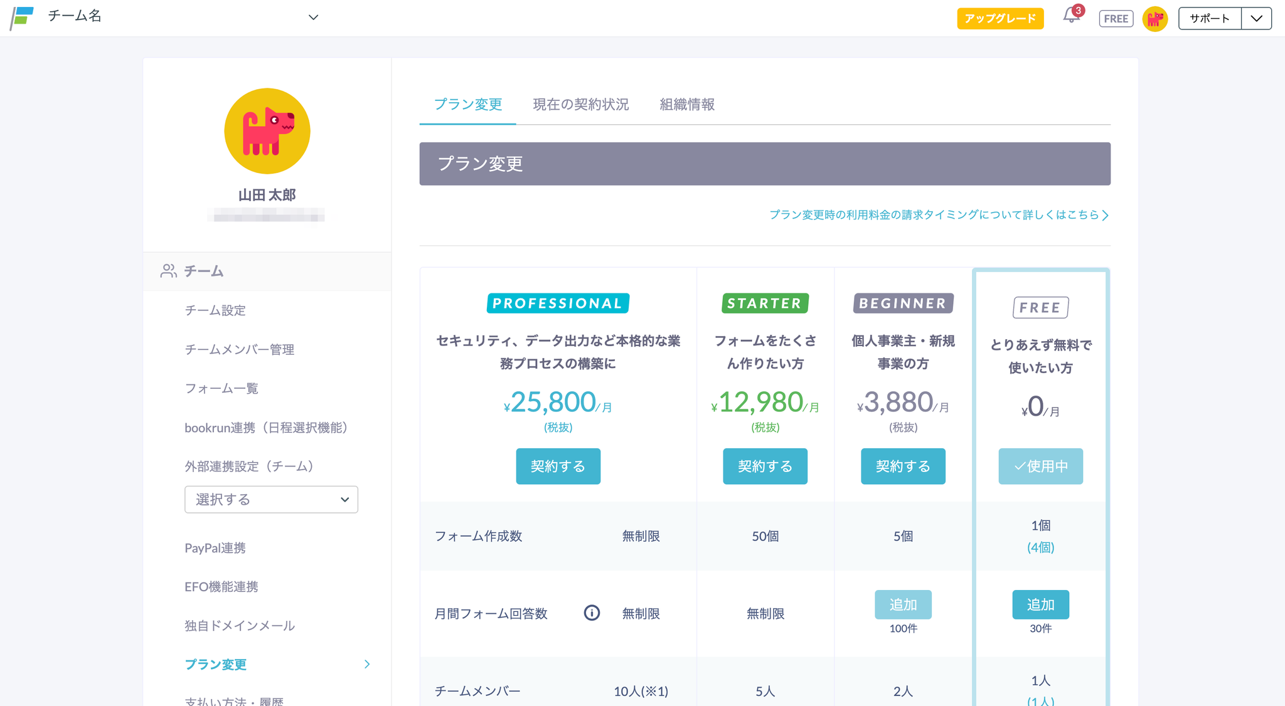Viewport: 1285px width, 706px height.
Task: Click the large profile avatar in the sidebar
Action: (267, 131)
